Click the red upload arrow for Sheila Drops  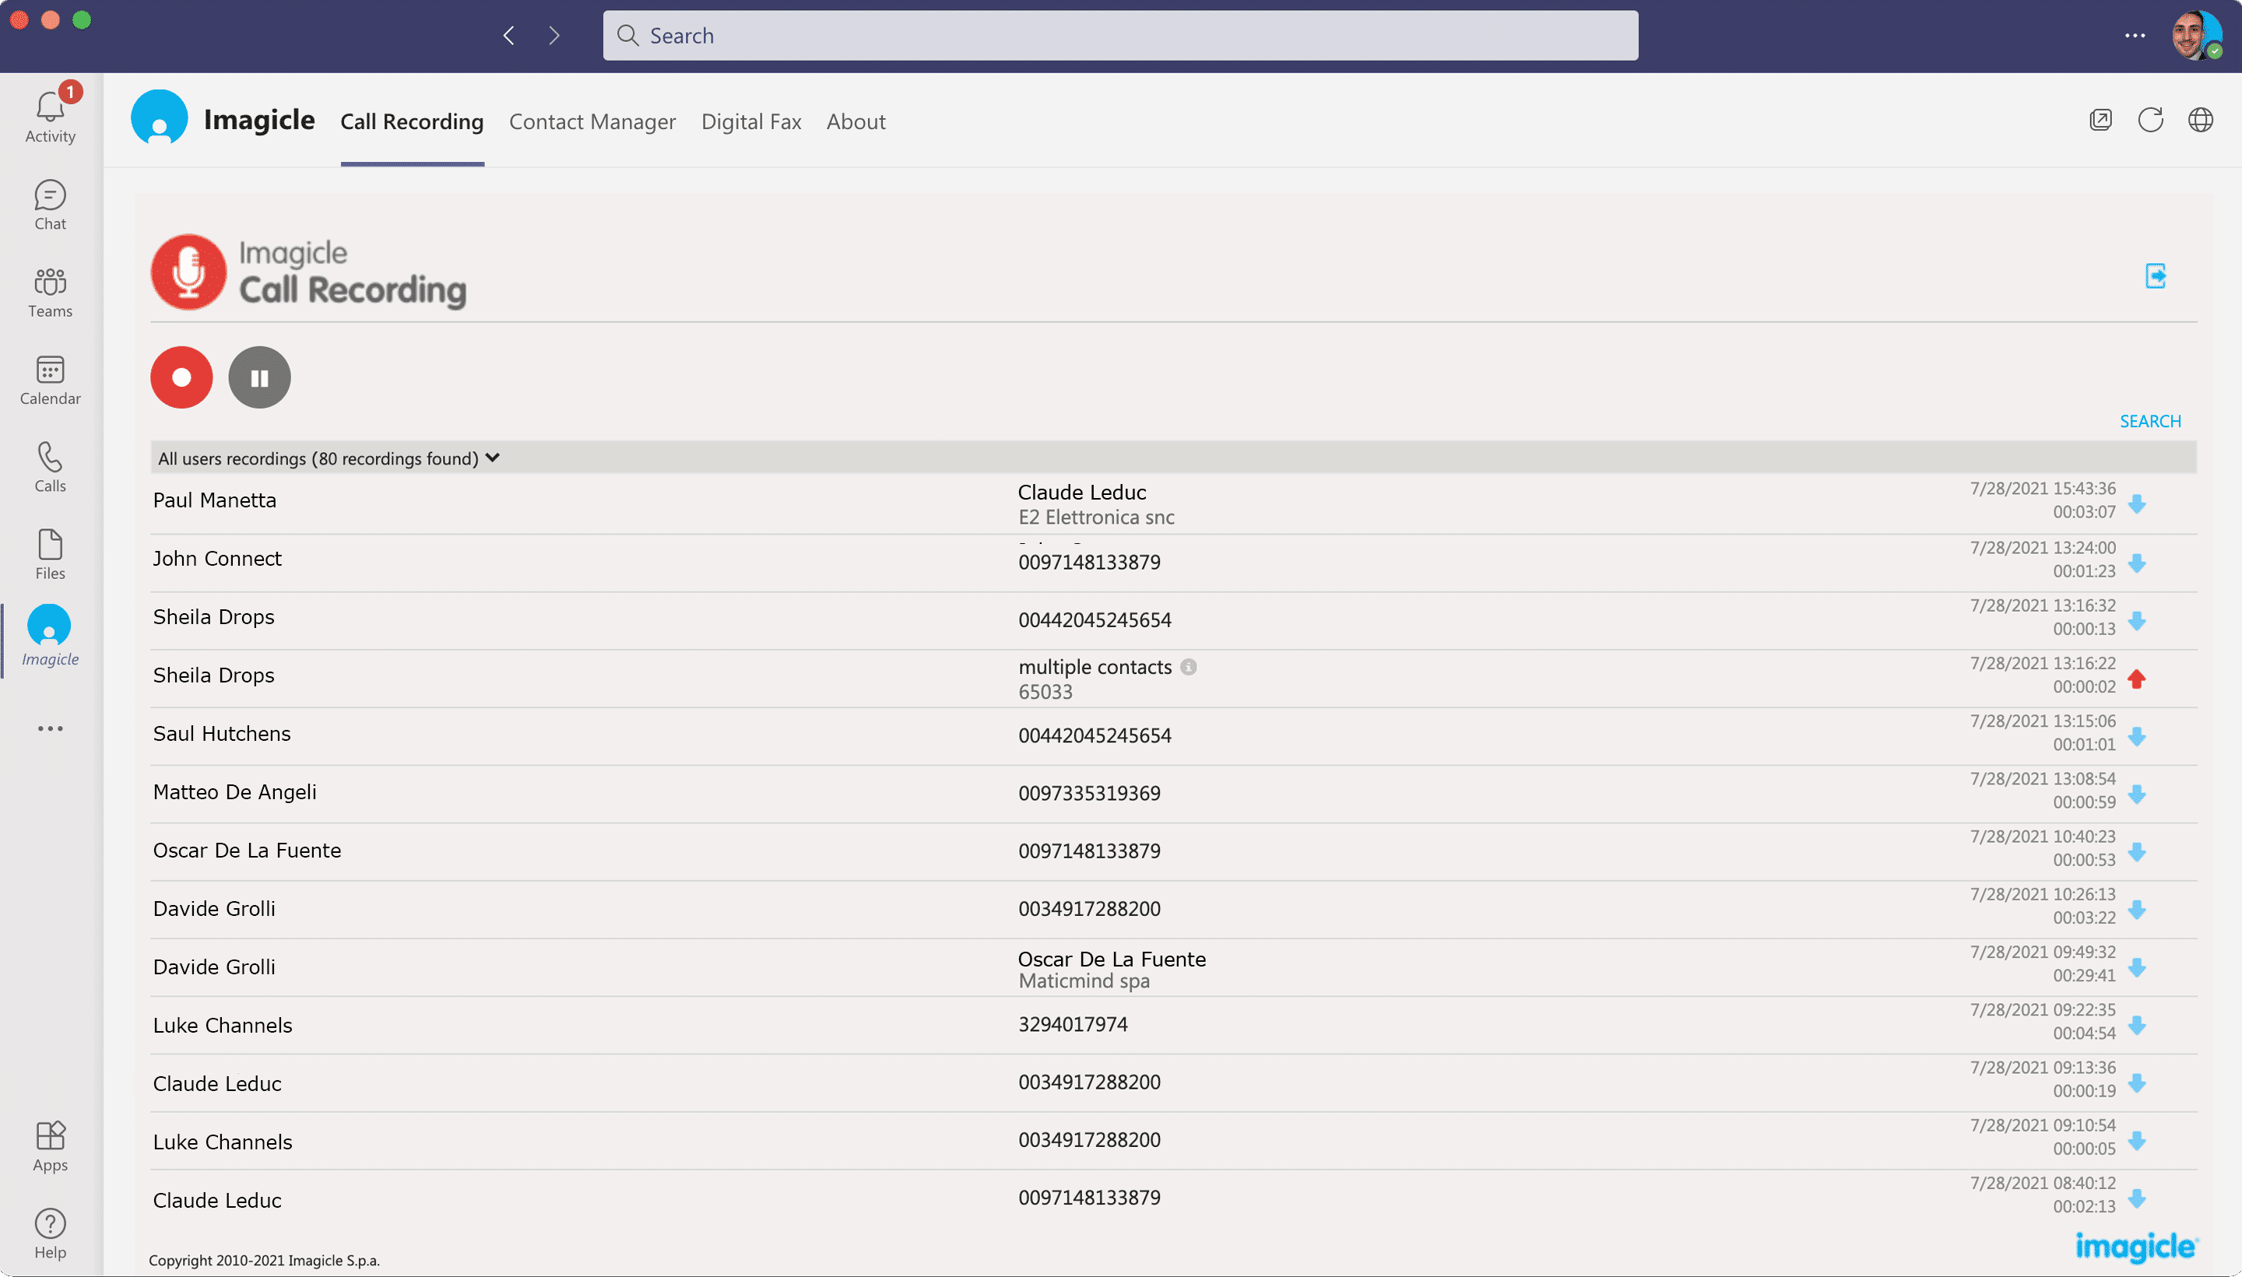click(2137, 679)
